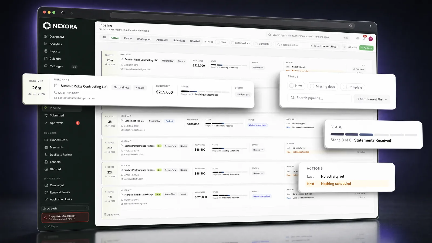Click the Merchants briefcase icon
The width and height of the screenshot is (432, 243).
46,147
